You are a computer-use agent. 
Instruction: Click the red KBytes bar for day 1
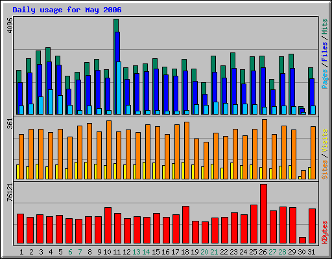tap(20, 229)
